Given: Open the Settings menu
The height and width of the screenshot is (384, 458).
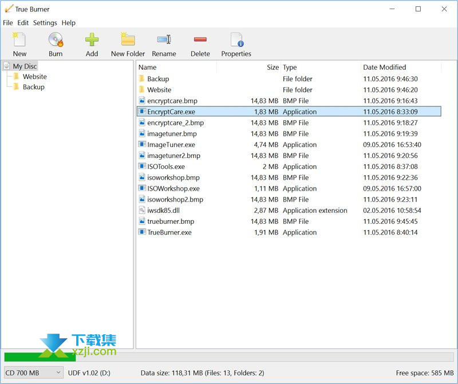Looking at the screenshot, I should pyautogui.click(x=45, y=23).
